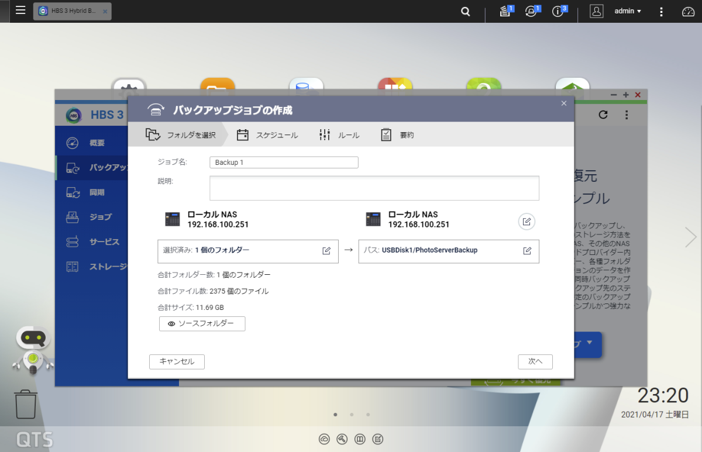Viewport: 702px width, 452px height.
Task: Click the 合計ファイル数: 2375 個のファイル text
Action: 213,291
